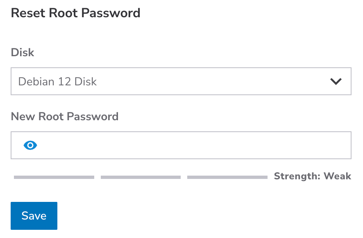The height and width of the screenshot is (238, 363).
Task: Click the downward arrow beside Debian 12 Disk
Action: point(336,81)
